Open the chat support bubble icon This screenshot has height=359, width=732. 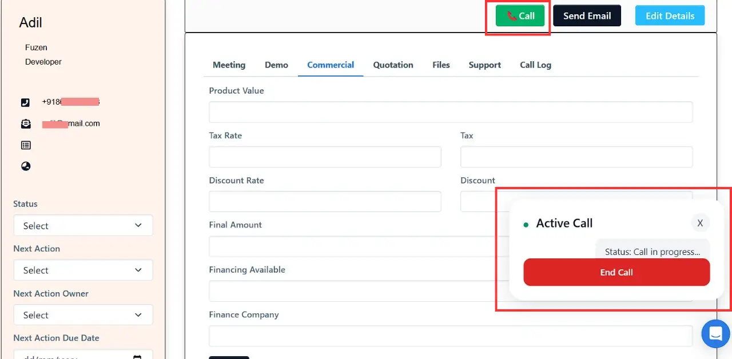click(x=716, y=333)
